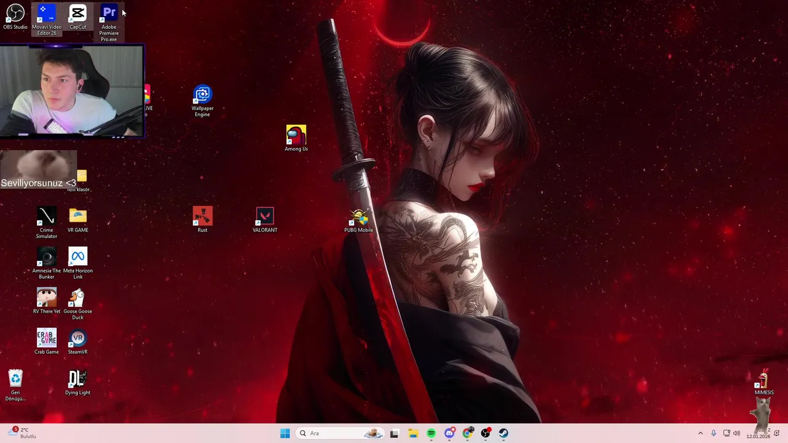Open the OBS Studio desktop icon
The image size is (788, 443).
15,17
